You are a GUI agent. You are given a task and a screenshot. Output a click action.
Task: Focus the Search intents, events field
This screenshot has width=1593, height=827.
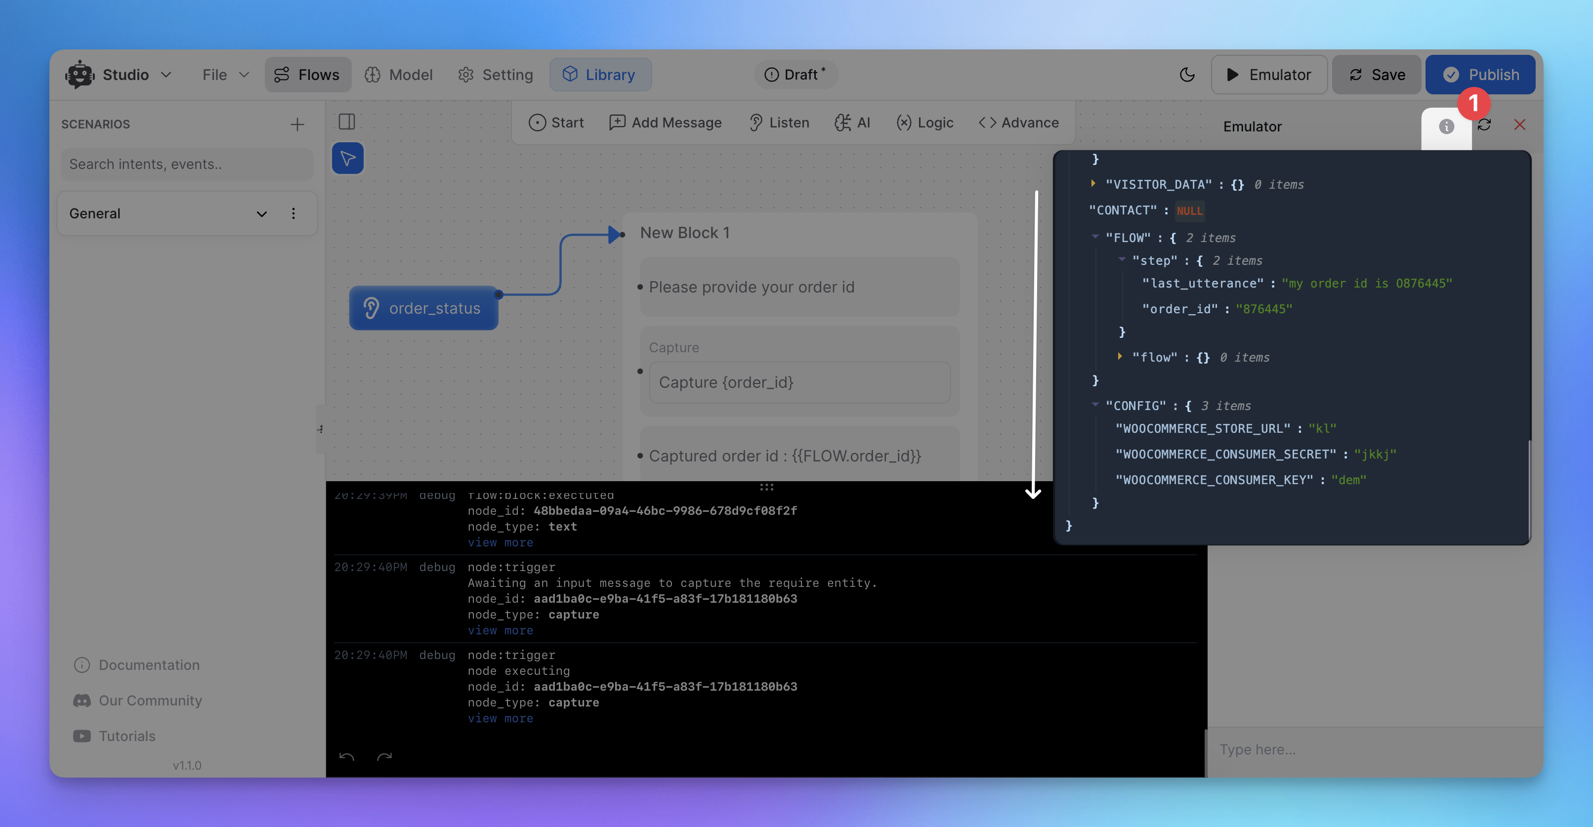187,164
